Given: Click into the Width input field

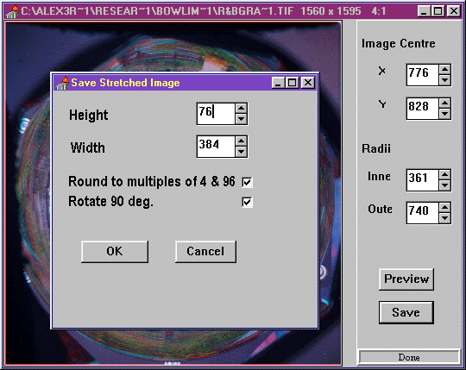Looking at the screenshot, I should (x=216, y=147).
